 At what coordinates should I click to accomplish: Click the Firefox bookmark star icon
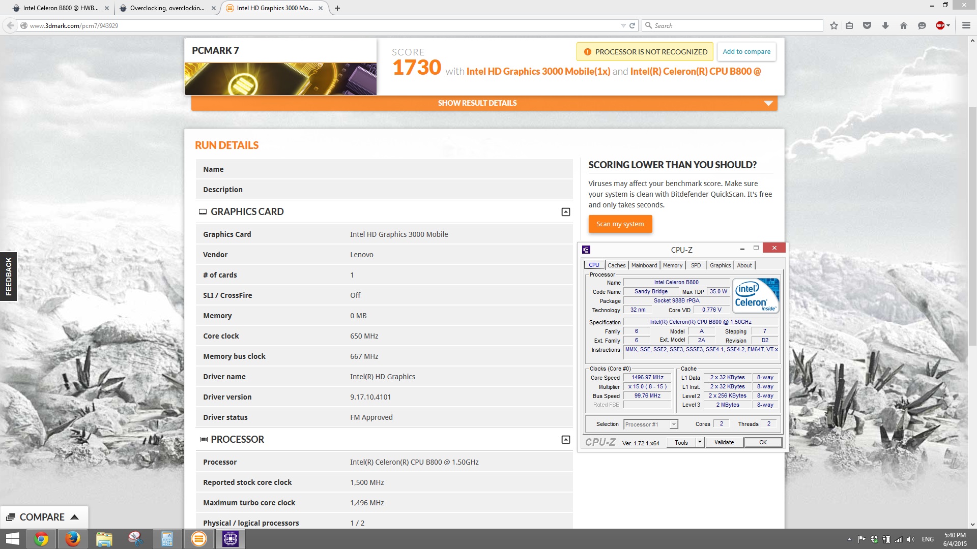834,25
